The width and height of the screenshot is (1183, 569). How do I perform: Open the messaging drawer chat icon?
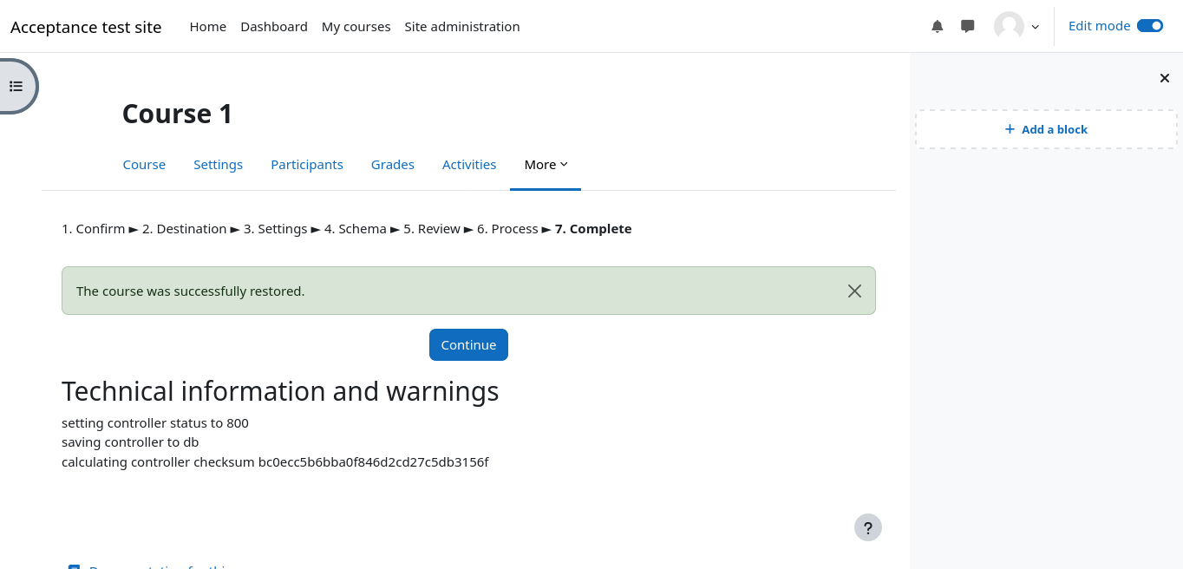point(968,26)
